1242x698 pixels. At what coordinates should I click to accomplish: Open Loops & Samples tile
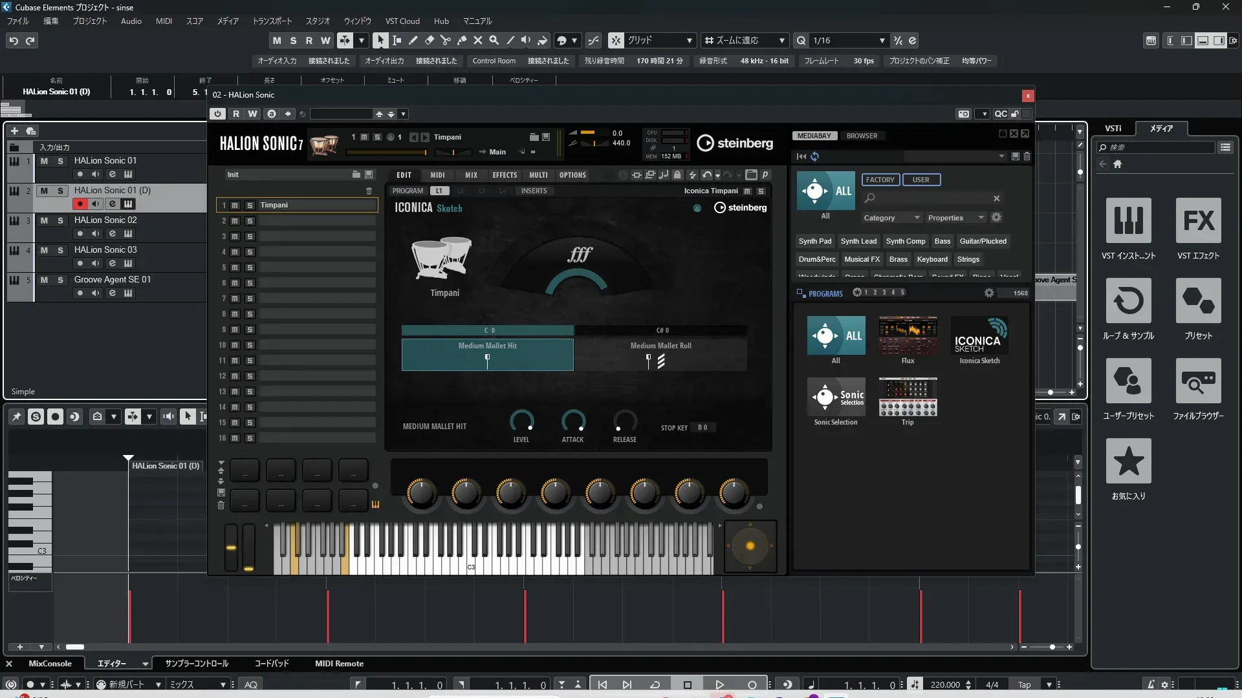tap(1128, 301)
